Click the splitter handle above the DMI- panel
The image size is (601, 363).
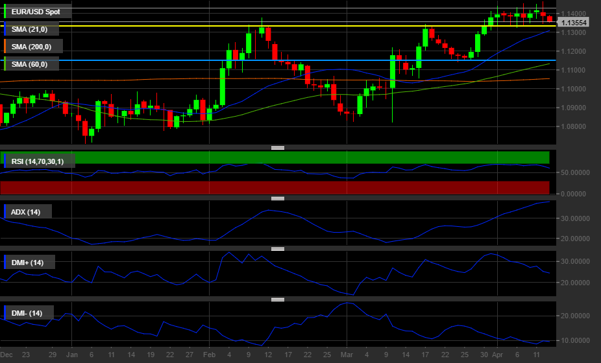click(277, 299)
